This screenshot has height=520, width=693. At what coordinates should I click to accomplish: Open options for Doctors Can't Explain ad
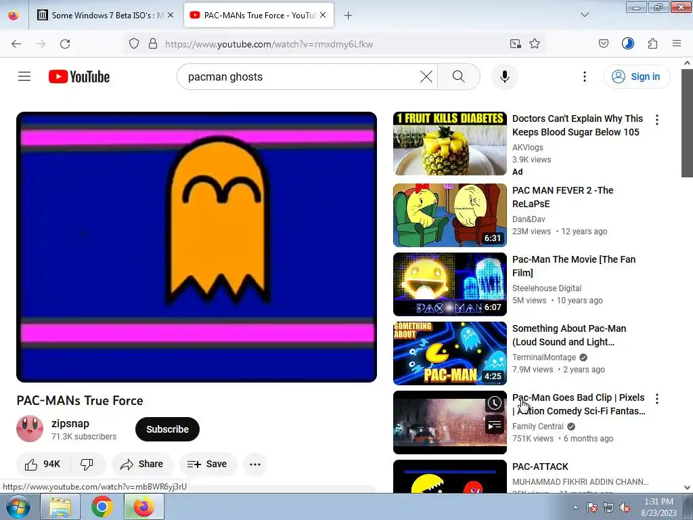click(x=657, y=120)
